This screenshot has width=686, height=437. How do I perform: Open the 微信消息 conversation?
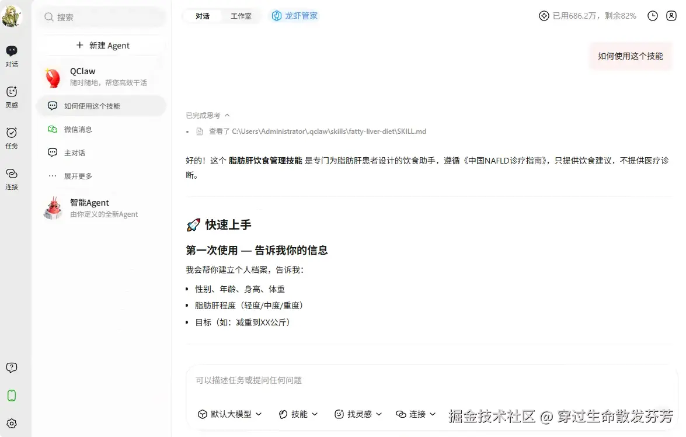tap(102, 129)
